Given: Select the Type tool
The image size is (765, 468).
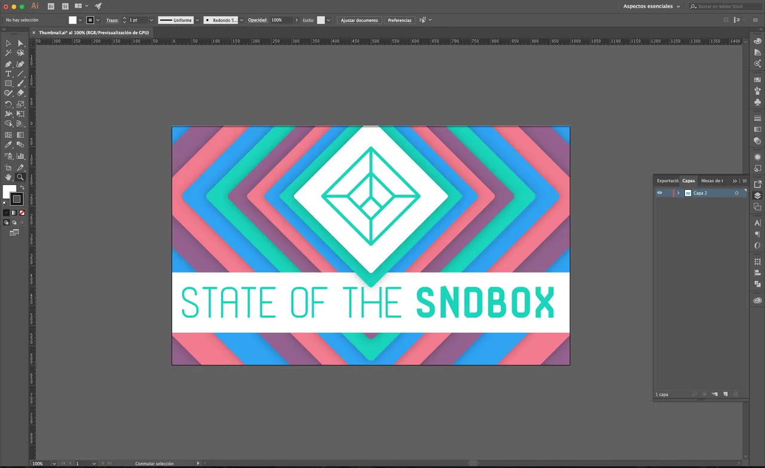Looking at the screenshot, I should coord(8,74).
